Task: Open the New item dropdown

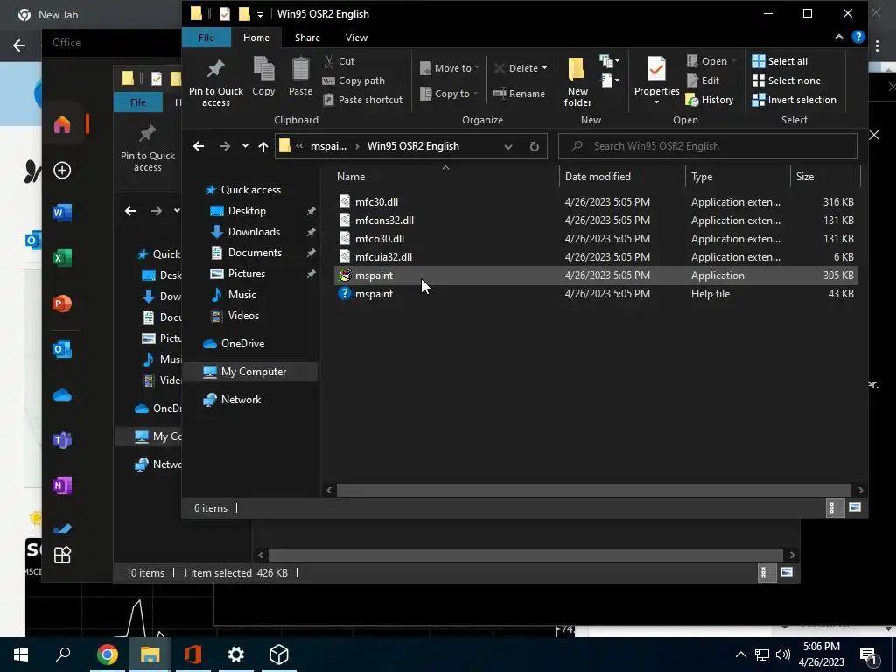Action: click(x=609, y=60)
